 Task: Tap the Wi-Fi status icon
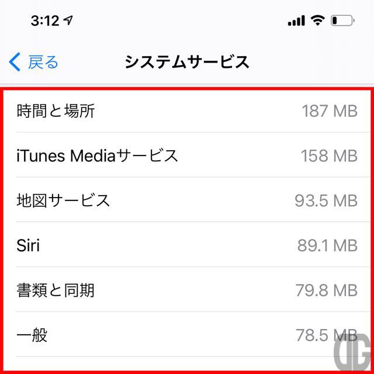[x=317, y=20]
